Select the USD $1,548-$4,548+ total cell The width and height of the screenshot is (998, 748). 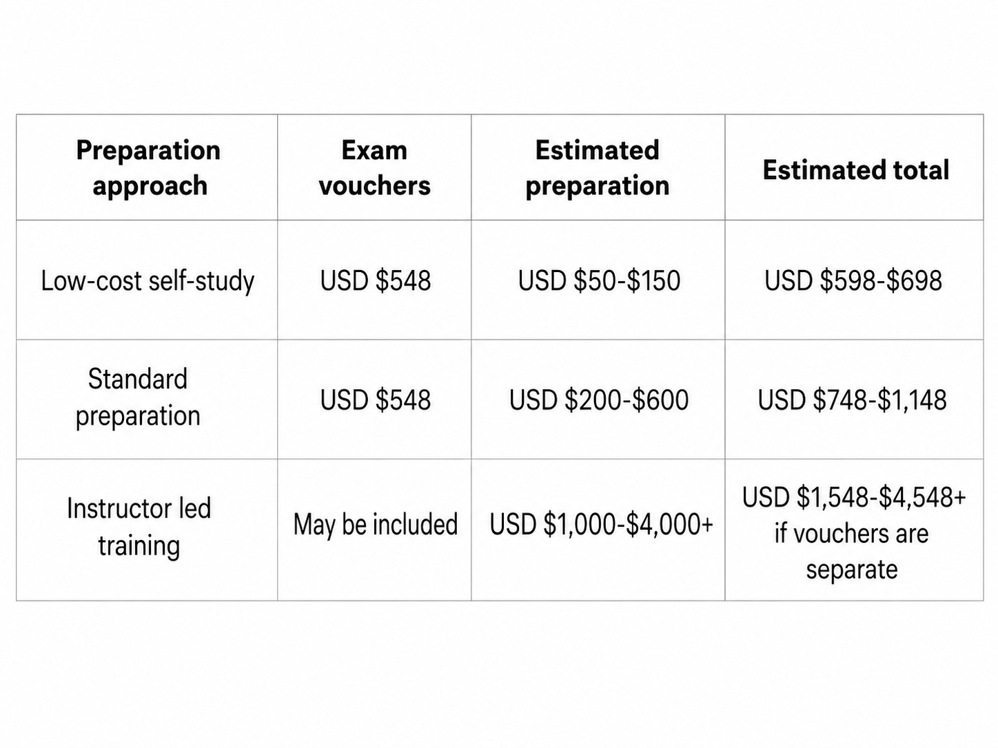click(854, 530)
